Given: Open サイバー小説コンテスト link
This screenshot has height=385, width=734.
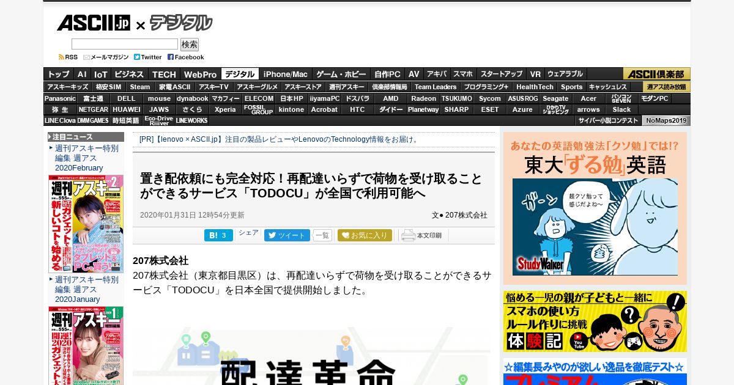Looking at the screenshot, I should pyautogui.click(x=608, y=121).
